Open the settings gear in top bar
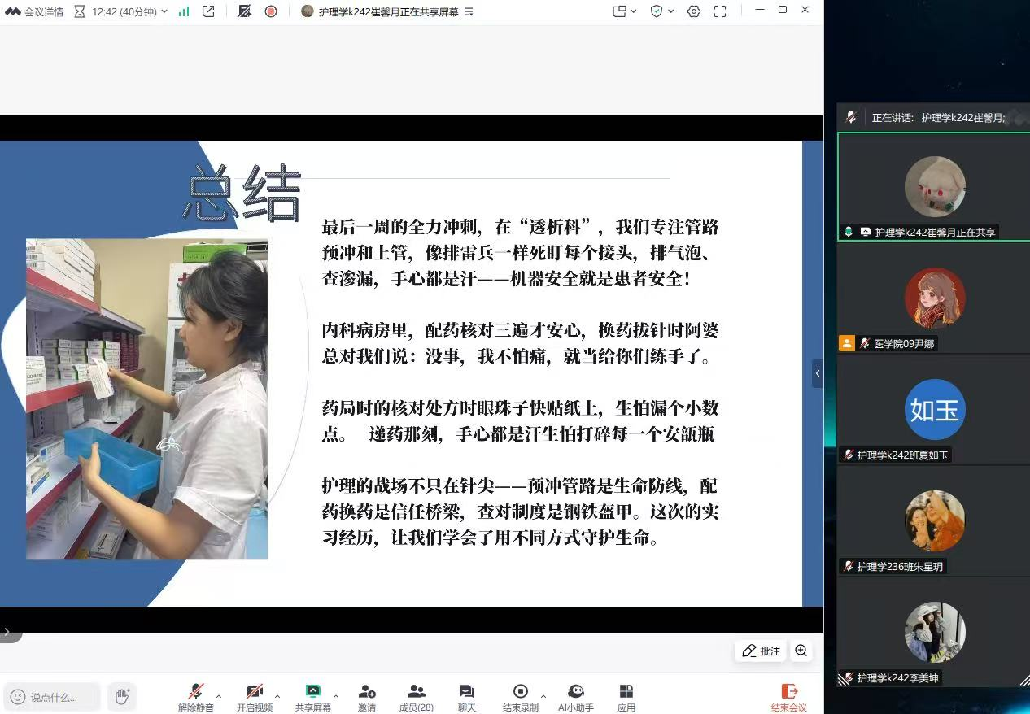 coord(694,11)
